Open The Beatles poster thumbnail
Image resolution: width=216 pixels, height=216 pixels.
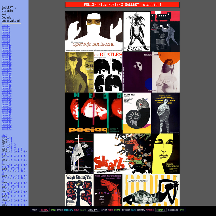coord(108,72)
